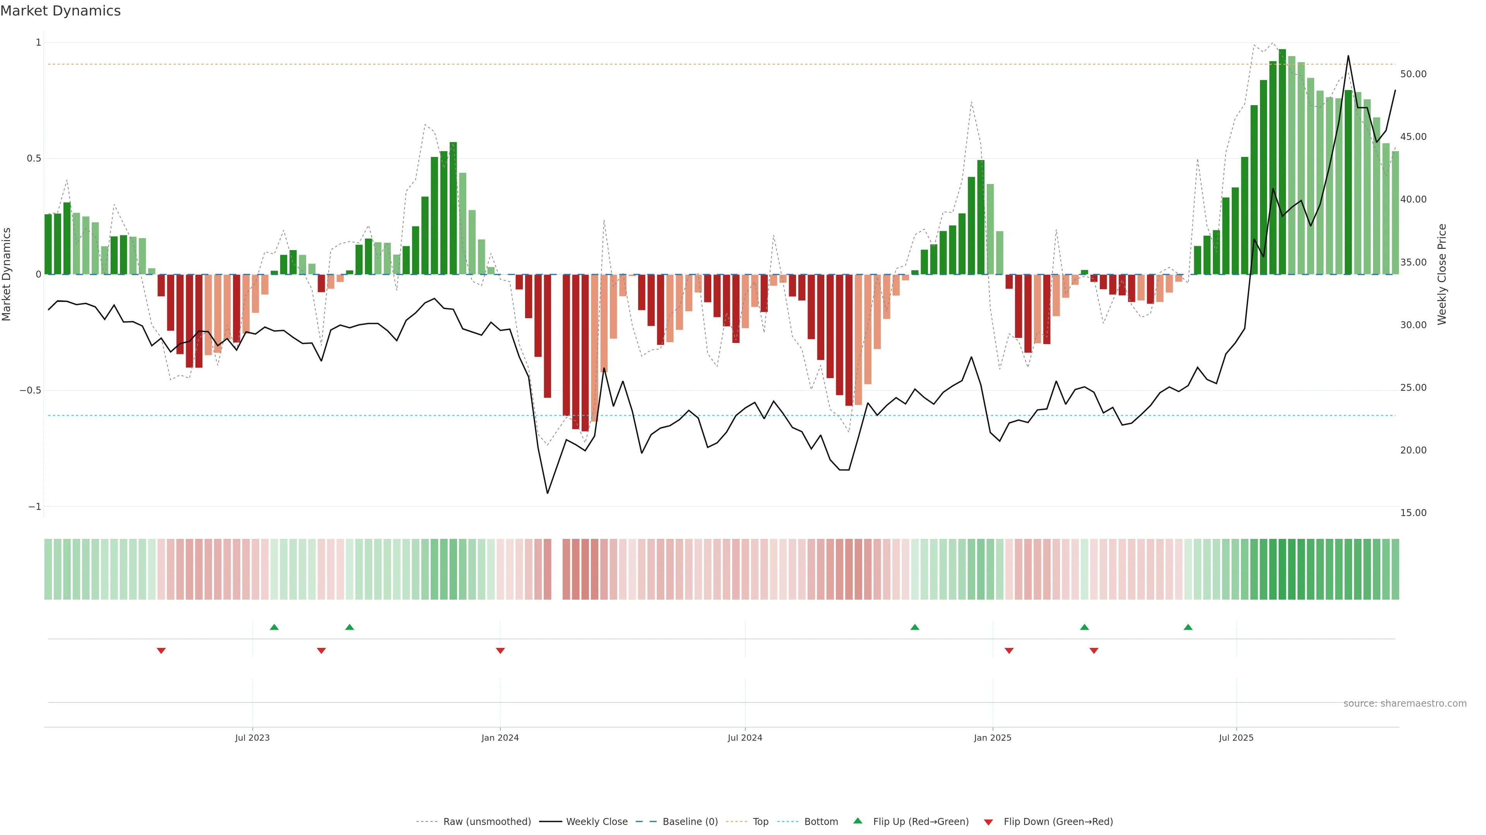Toggle the Weekly Close legend item
The width and height of the screenshot is (1486, 835).
pos(596,822)
